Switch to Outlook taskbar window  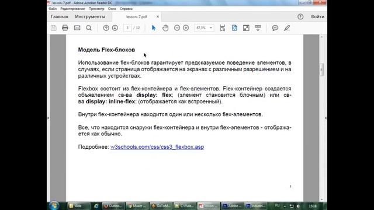[113, 206]
